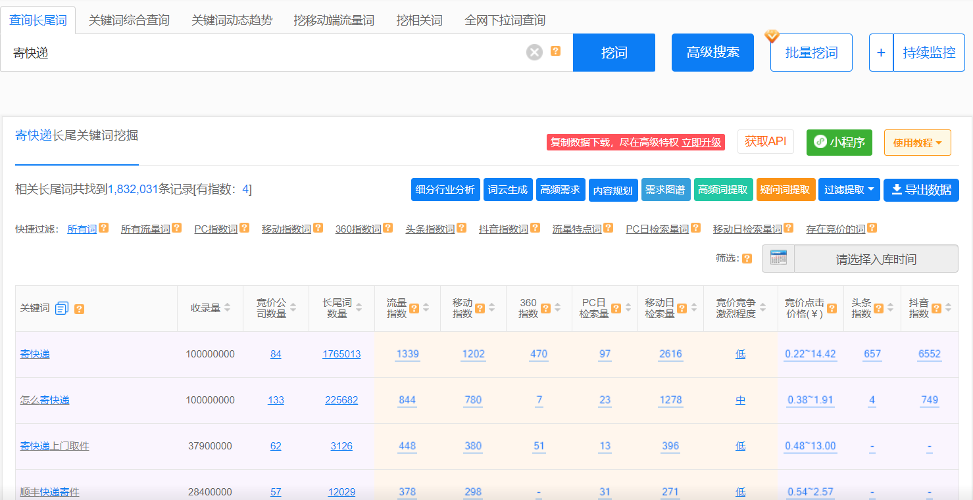This screenshot has width=973, height=500.
Task: Switch to 关键词动态趋势 tab
Action: (x=232, y=20)
